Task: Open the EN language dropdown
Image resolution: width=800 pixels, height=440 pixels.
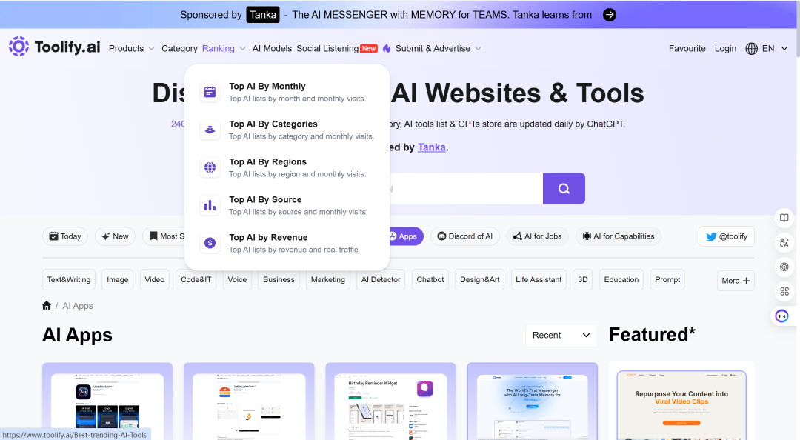Action: tap(775, 48)
